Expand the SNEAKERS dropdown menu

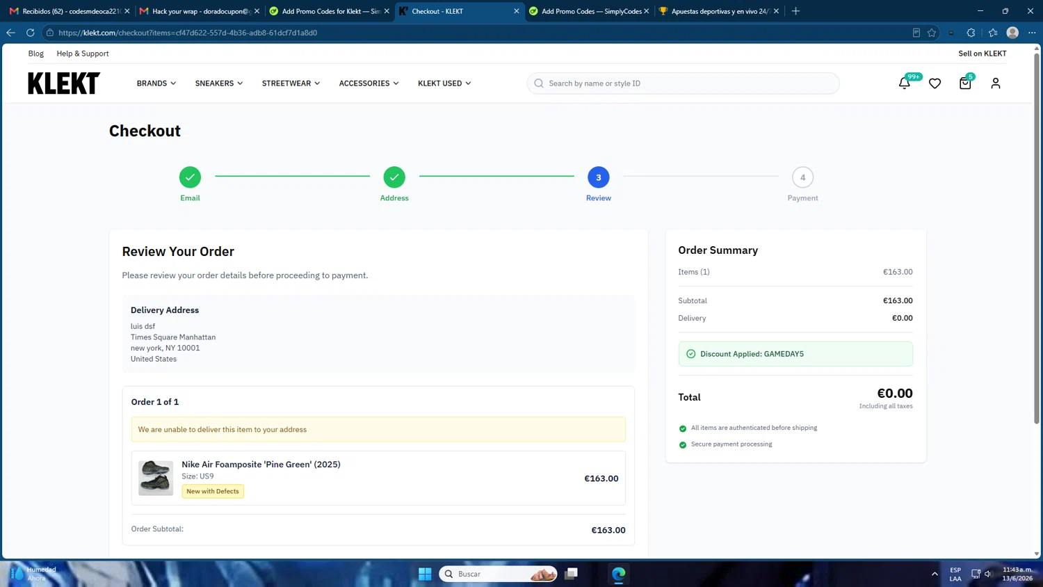pos(219,83)
